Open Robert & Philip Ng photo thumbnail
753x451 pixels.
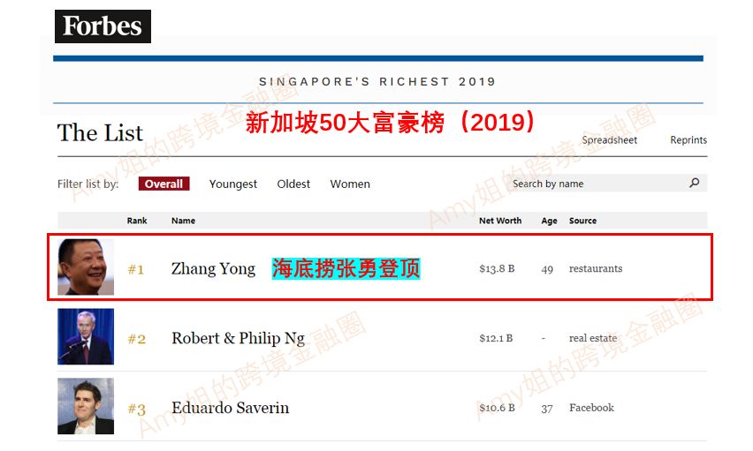tap(86, 336)
